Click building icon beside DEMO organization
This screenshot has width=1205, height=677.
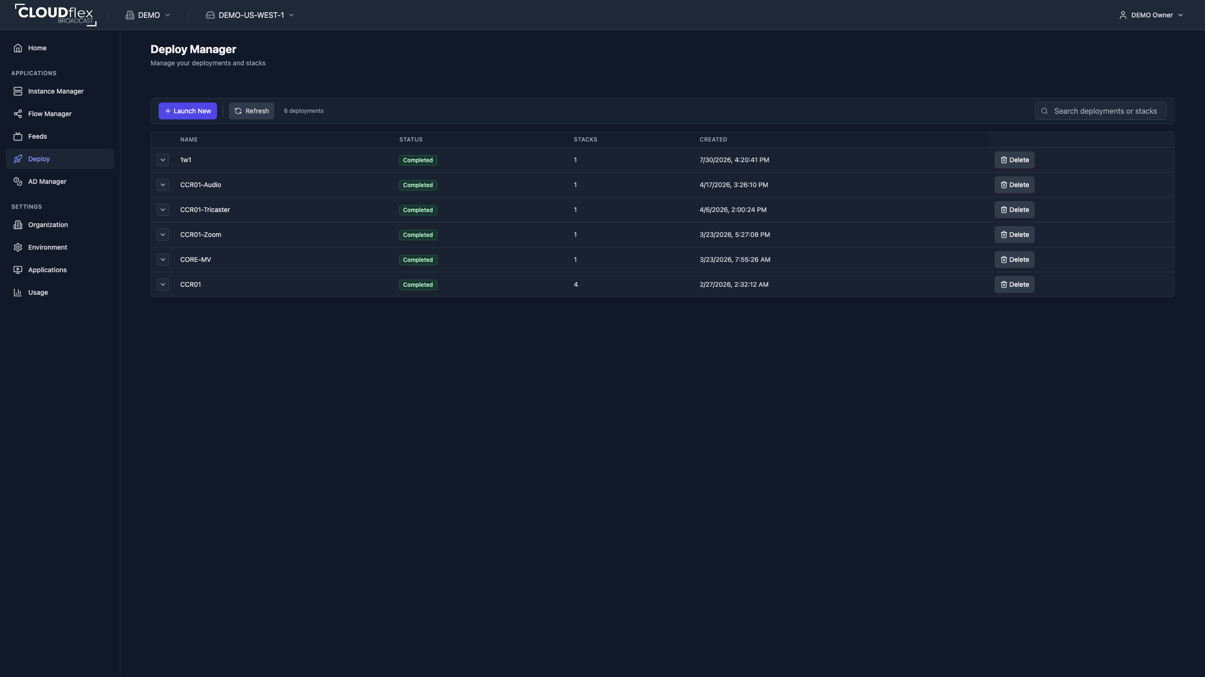130,15
